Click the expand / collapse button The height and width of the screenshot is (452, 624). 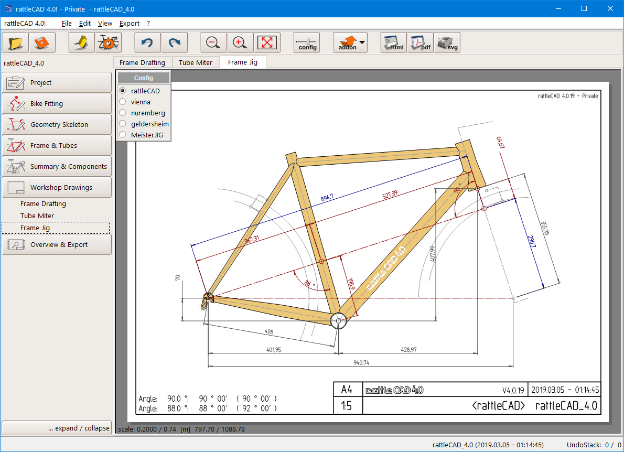57,428
